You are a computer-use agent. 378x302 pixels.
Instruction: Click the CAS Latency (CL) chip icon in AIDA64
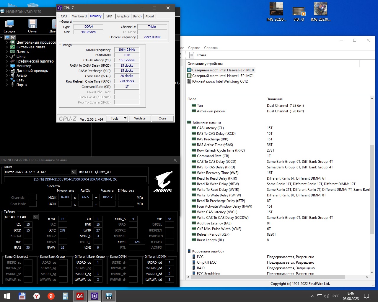click(x=194, y=128)
